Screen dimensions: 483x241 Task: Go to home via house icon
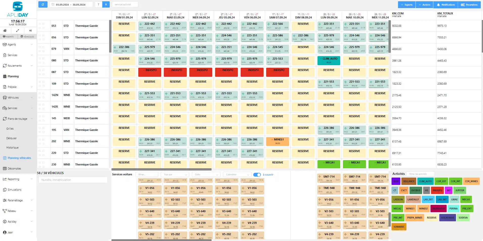pos(5,31)
